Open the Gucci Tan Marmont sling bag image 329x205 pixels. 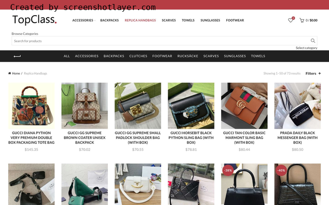[244, 106]
